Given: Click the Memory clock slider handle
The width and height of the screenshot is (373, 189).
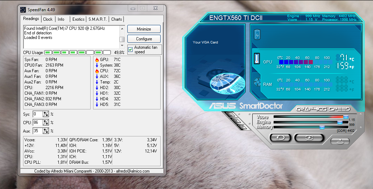Looking at the screenshot, I should [x=322, y=127].
